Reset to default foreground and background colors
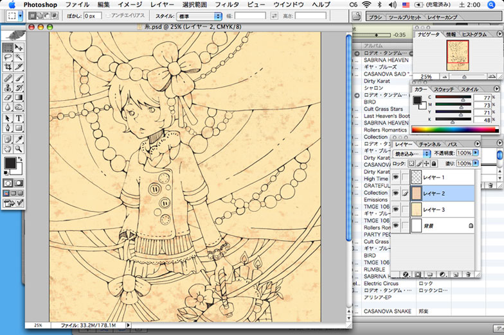 (x=6, y=173)
